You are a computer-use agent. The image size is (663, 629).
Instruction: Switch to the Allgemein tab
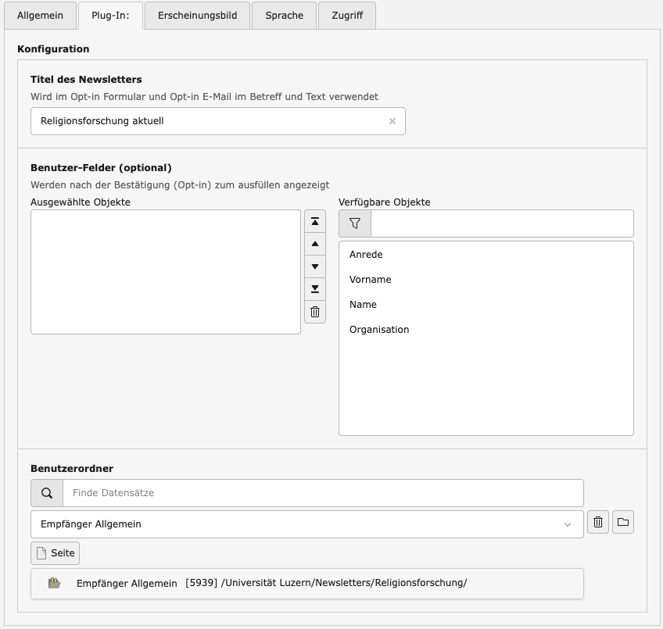41,16
